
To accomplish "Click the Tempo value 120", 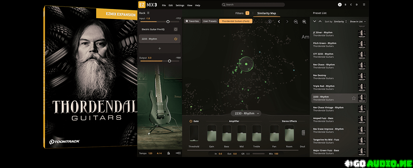I will (150, 153).
